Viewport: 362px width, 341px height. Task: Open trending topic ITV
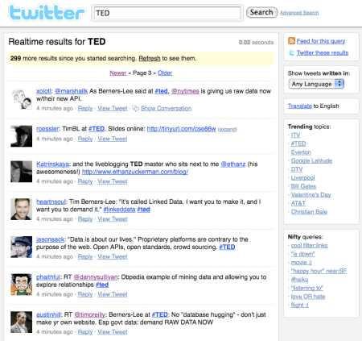[x=295, y=135]
